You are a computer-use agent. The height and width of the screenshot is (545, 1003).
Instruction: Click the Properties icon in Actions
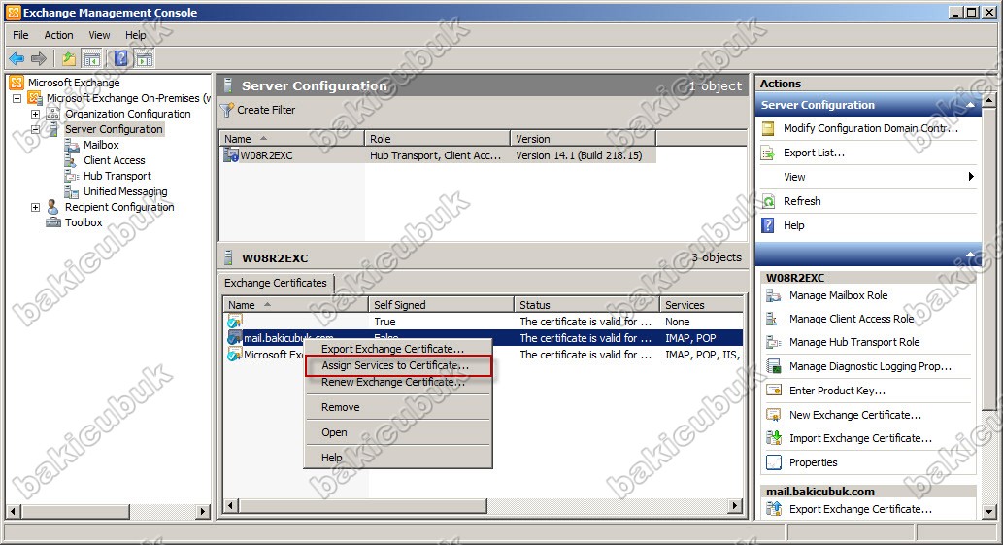[774, 462]
